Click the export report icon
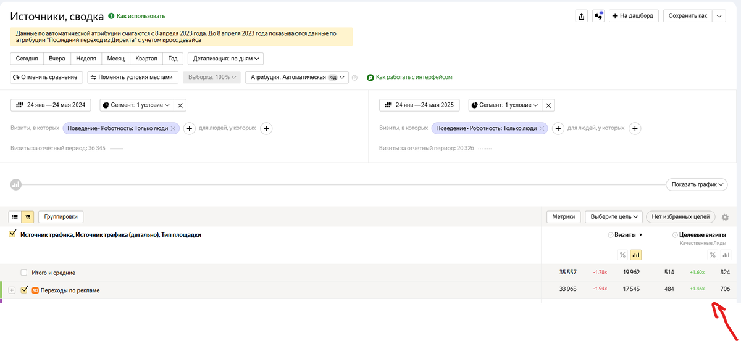This screenshot has height=341, width=741. pos(581,16)
